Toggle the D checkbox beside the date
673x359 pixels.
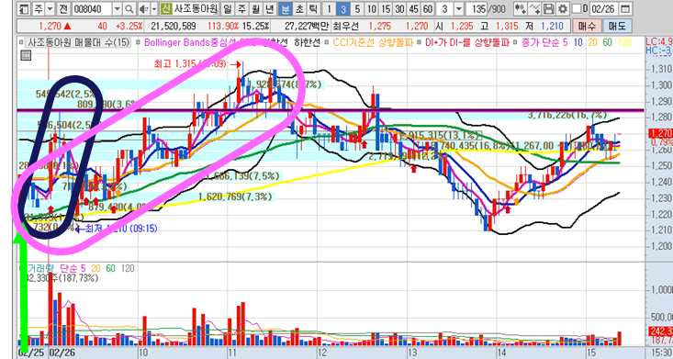point(577,8)
